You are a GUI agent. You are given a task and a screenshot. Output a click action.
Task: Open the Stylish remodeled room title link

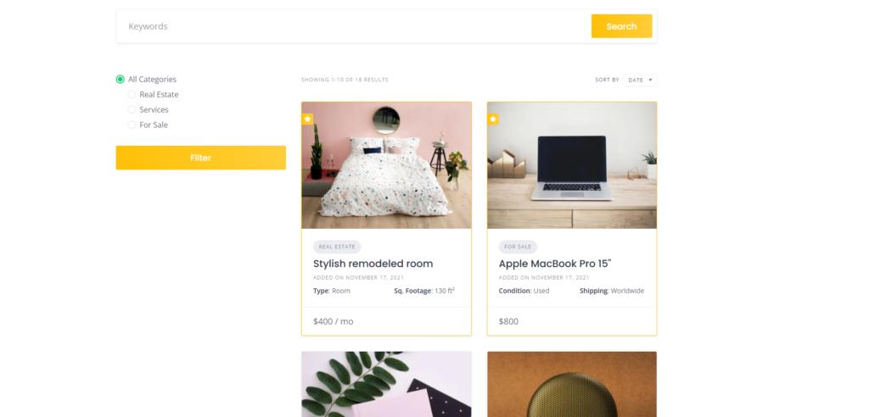coord(373,264)
